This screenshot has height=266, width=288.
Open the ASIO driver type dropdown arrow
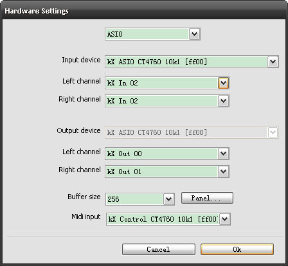[195, 34]
